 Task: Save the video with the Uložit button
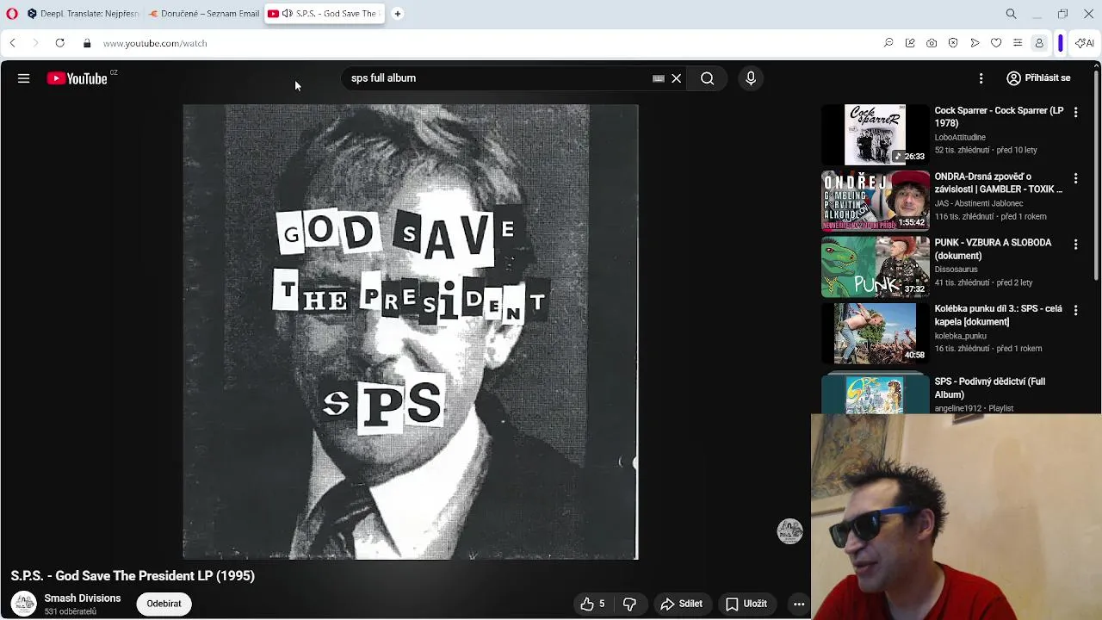[x=746, y=604]
